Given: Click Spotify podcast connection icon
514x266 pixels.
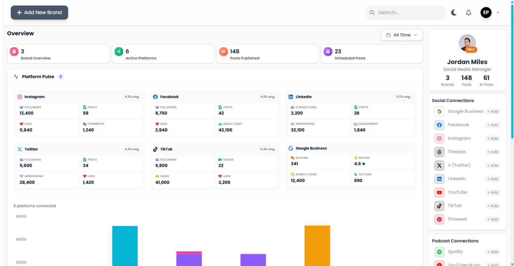Looking at the screenshot, I should [439, 252].
